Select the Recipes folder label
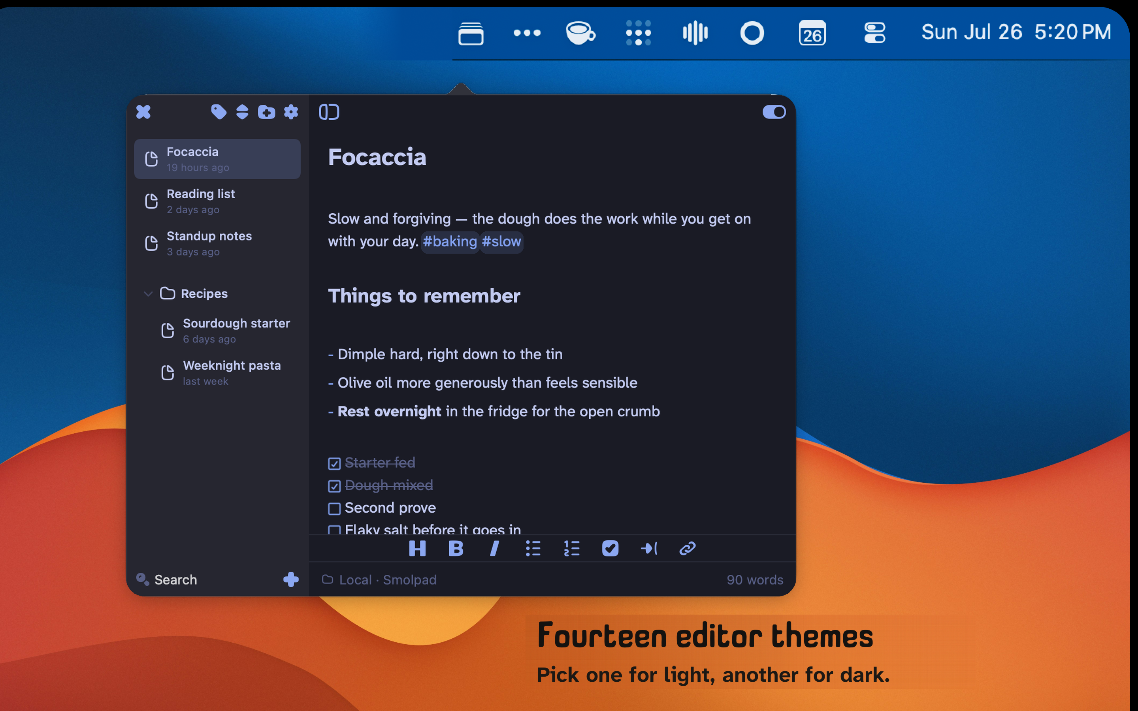 (x=204, y=293)
